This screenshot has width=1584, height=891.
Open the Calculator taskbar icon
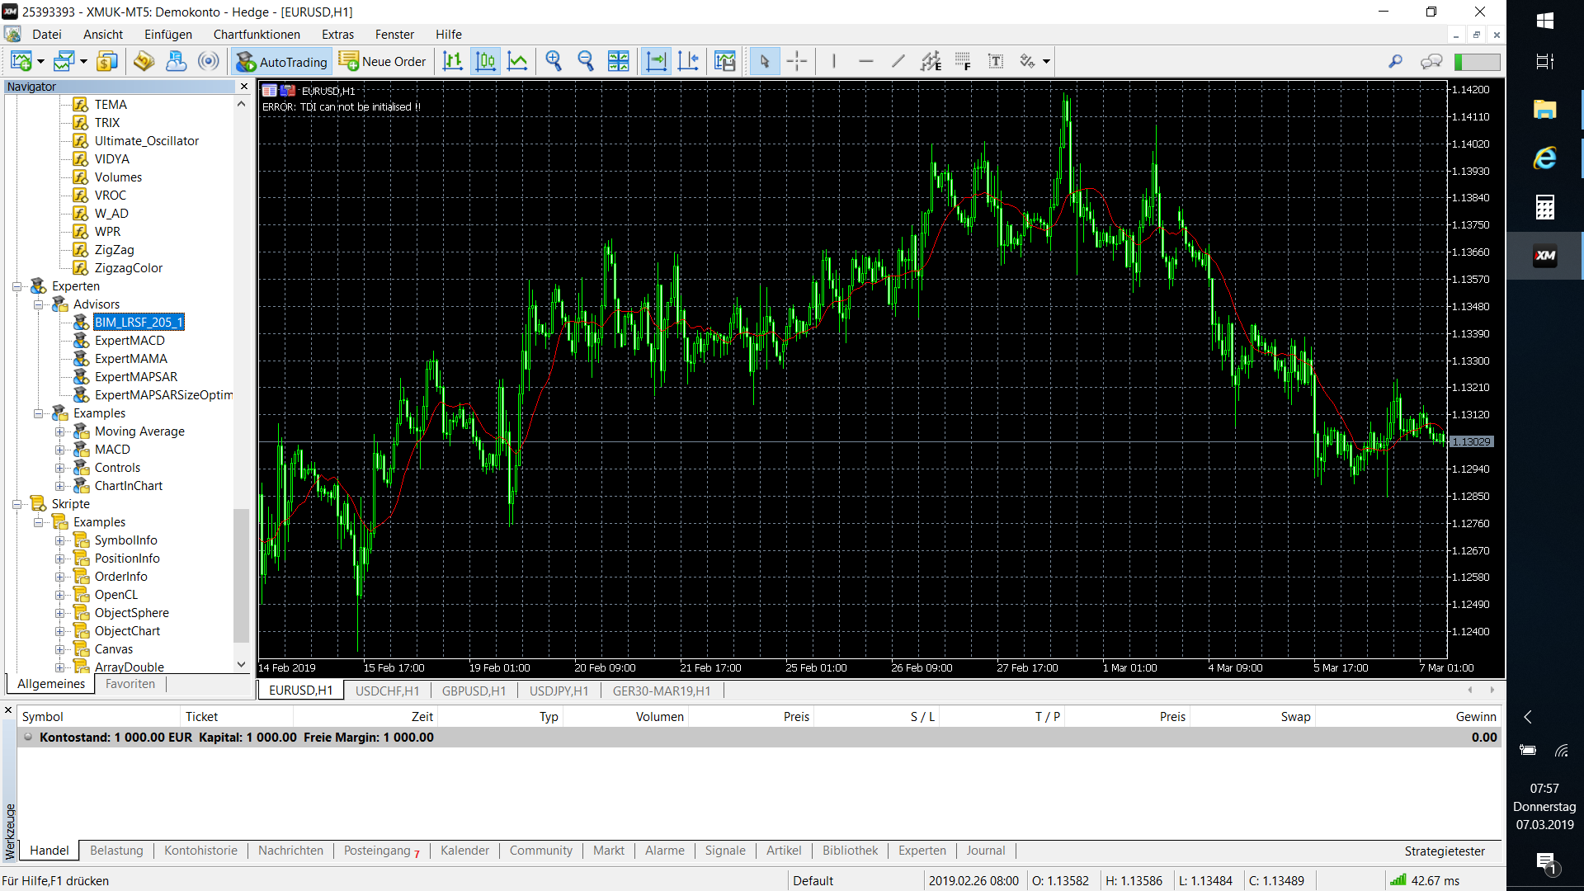tap(1545, 207)
